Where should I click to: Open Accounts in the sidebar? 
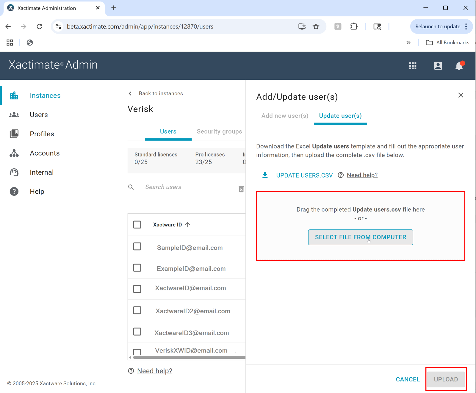45,153
